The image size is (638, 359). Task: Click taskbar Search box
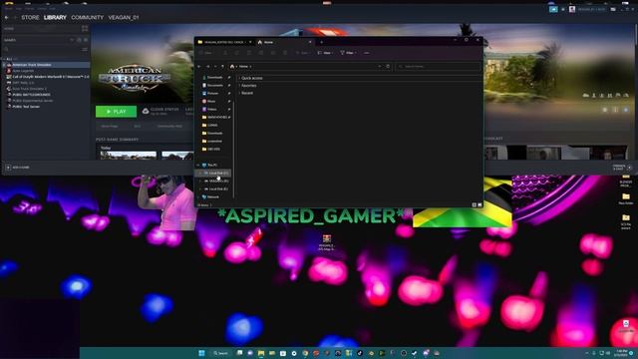click(x=221, y=353)
